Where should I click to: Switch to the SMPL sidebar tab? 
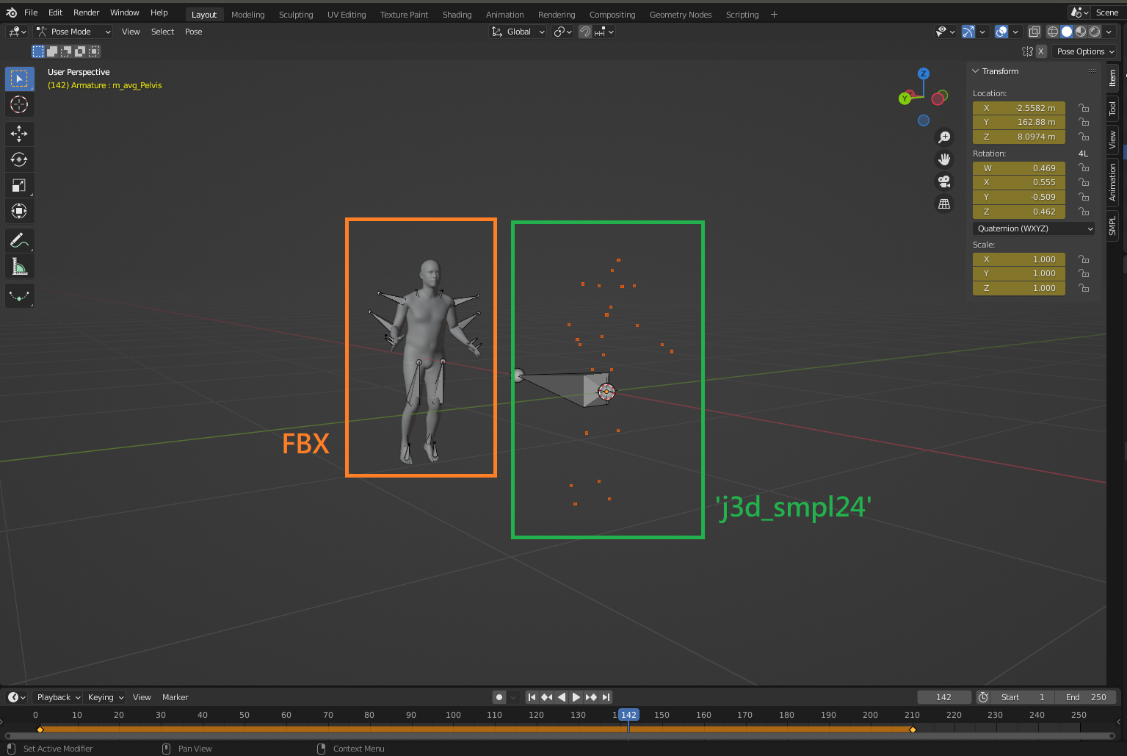[1112, 223]
